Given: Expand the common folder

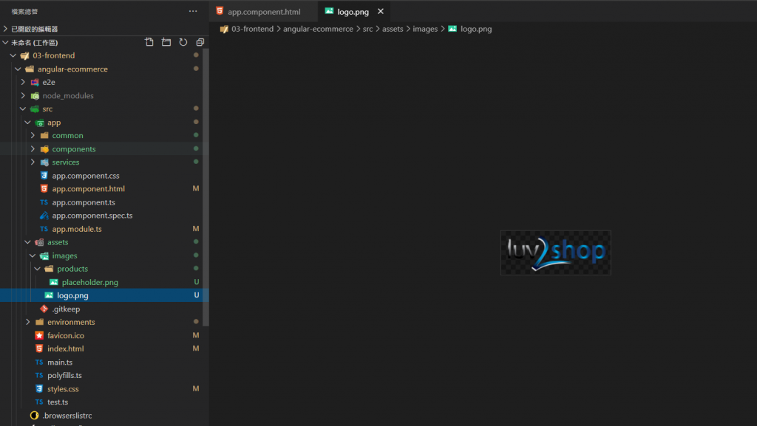Looking at the screenshot, I should tap(33, 135).
